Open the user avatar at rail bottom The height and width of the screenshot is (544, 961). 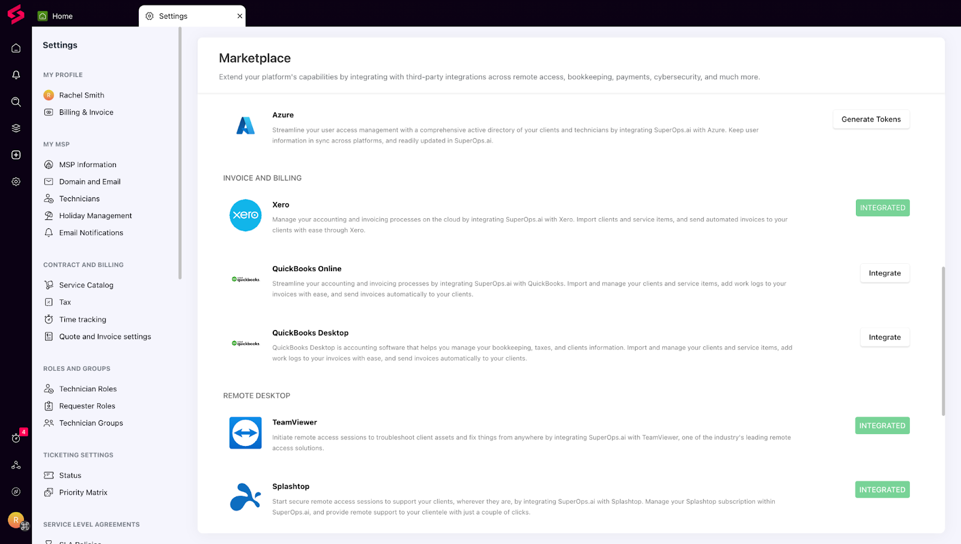pyautogui.click(x=16, y=520)
